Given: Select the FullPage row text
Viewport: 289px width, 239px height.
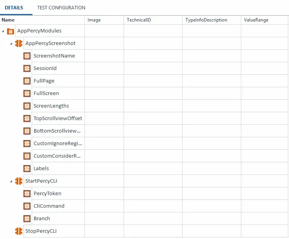Looking at the screenshot, I should pos(44,81).
